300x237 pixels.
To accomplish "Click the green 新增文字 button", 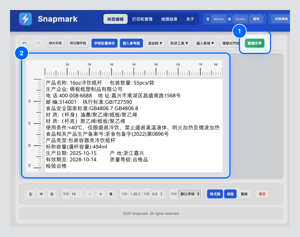I will (x=255, y=43).
